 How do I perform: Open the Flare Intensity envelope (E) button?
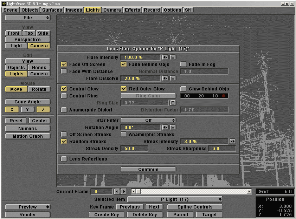(173, 57)
